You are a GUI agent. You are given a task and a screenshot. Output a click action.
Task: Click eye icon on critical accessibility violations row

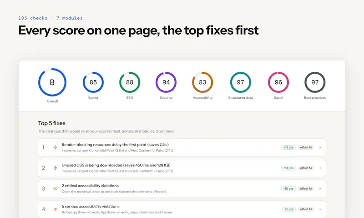tap(55, 189)
